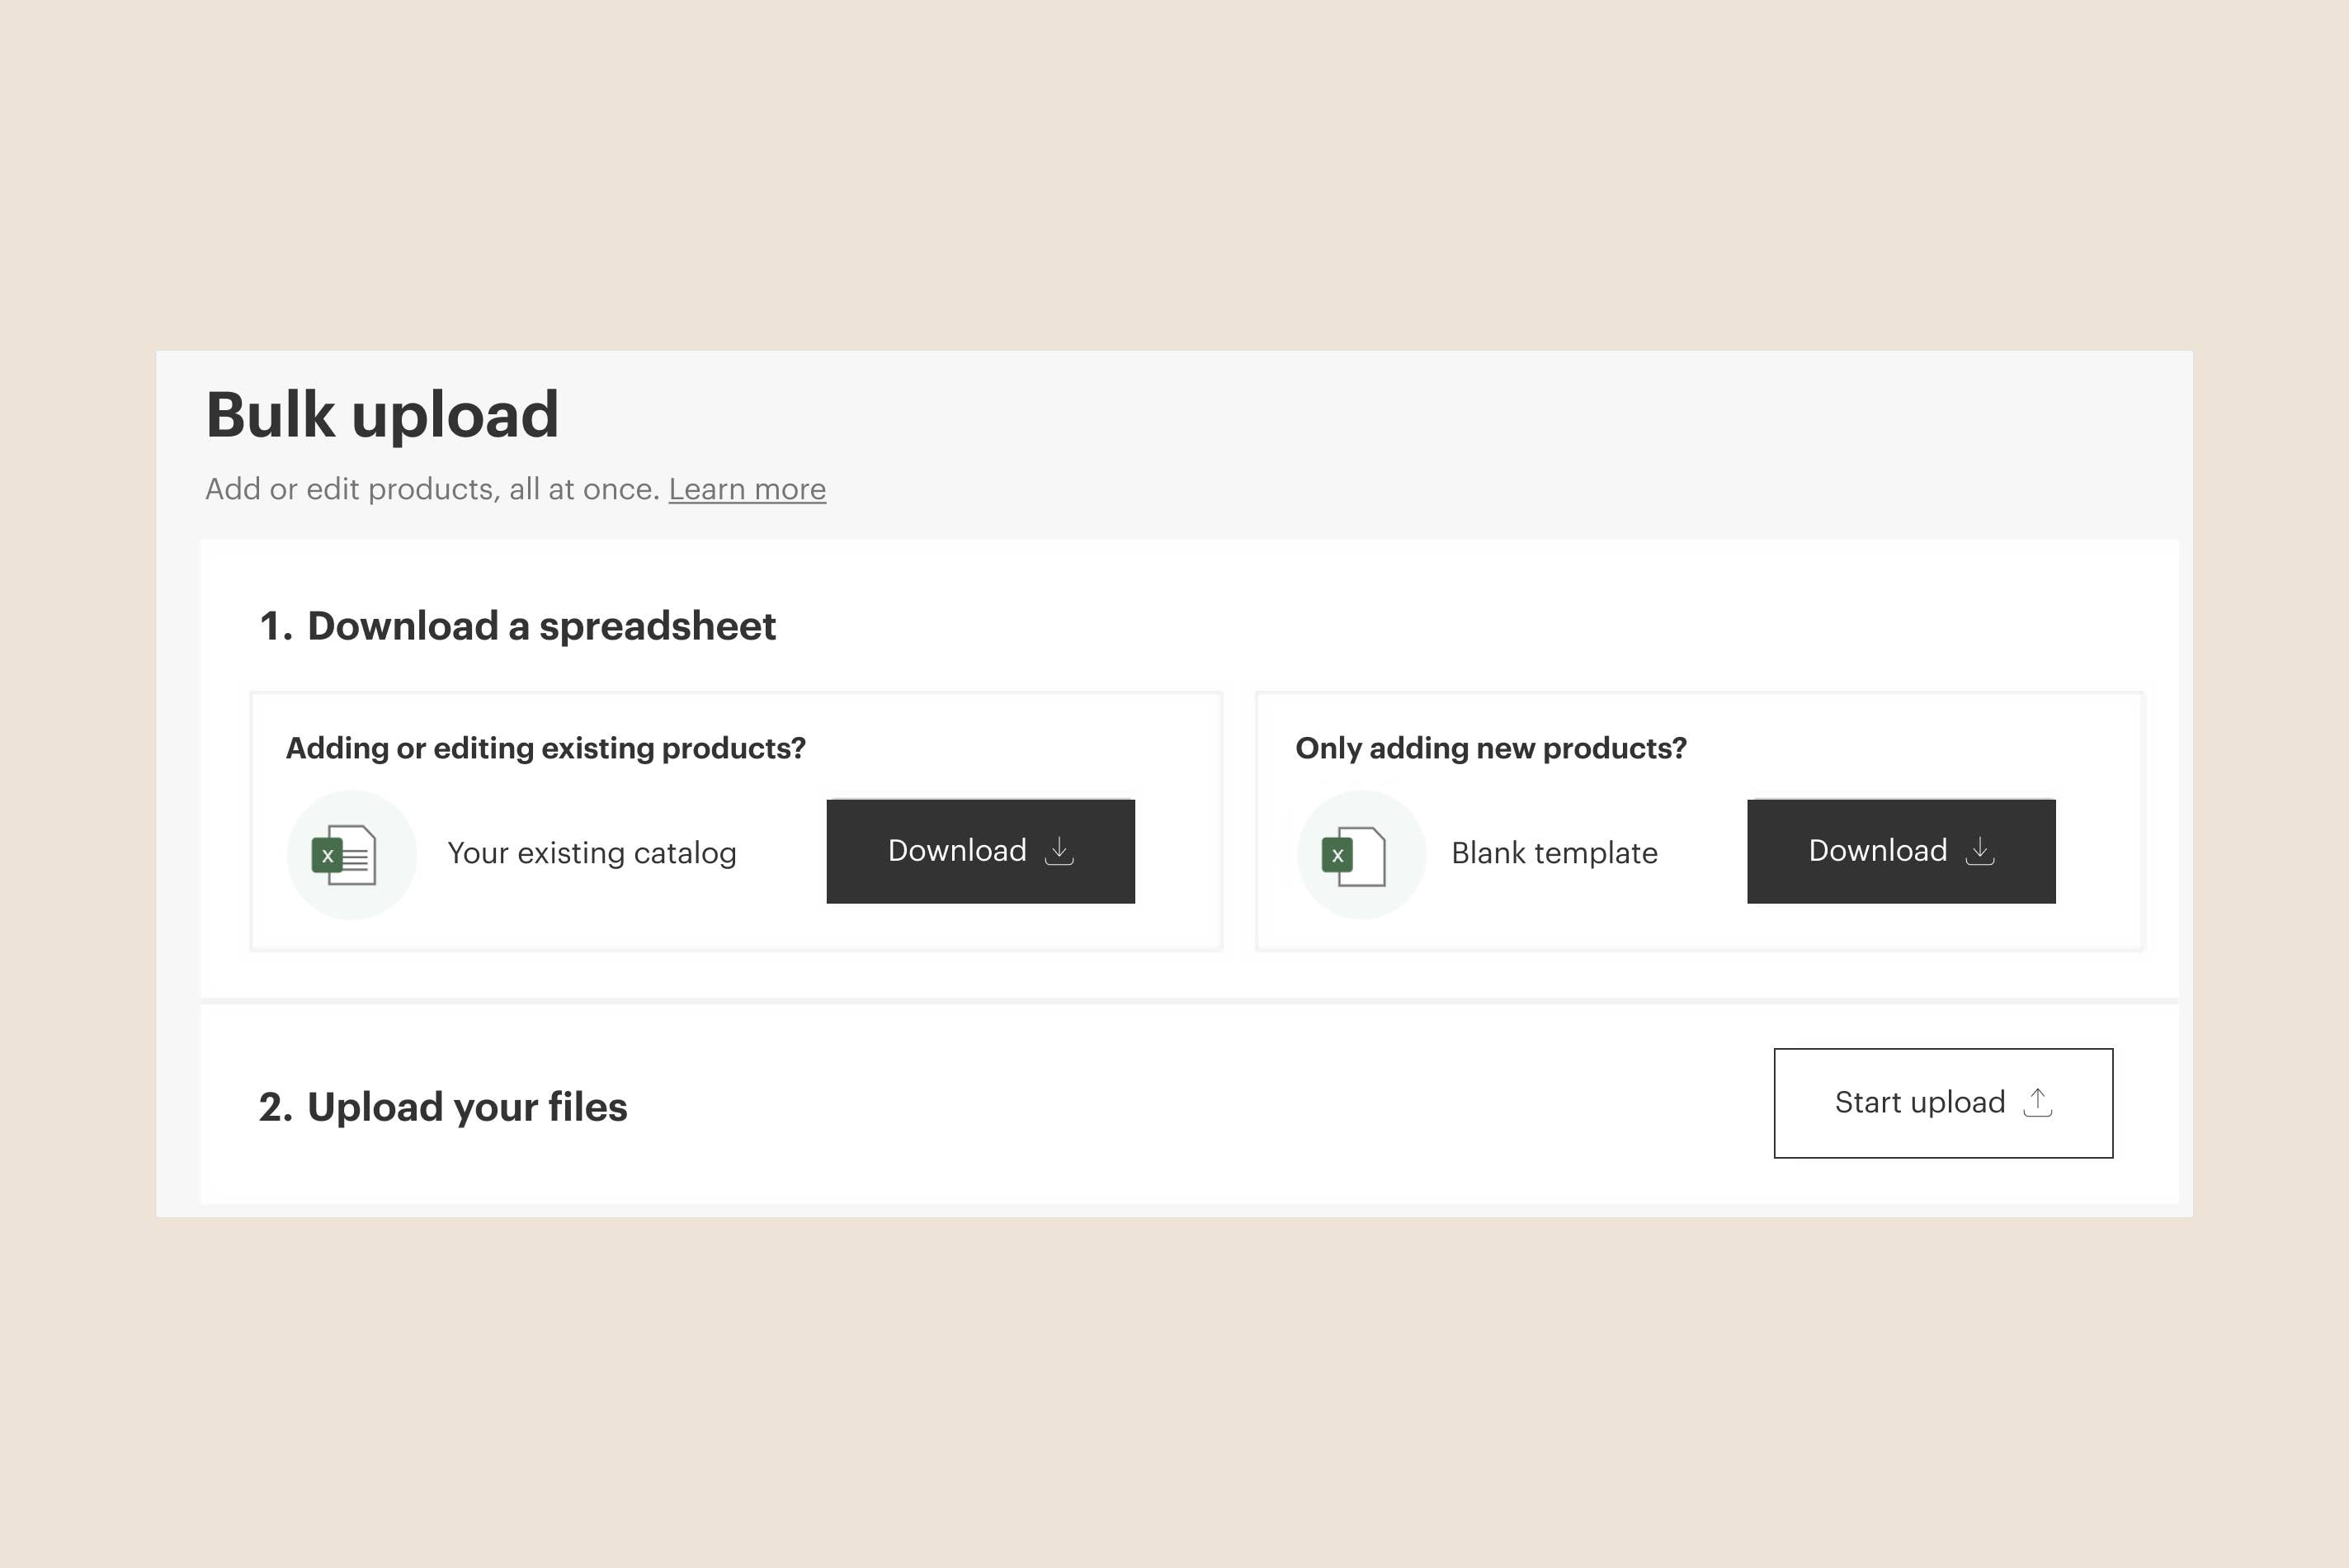Click the "Upload your files" section title
This screenshot has height=1568, width=2349.
tap(467, 1107)
